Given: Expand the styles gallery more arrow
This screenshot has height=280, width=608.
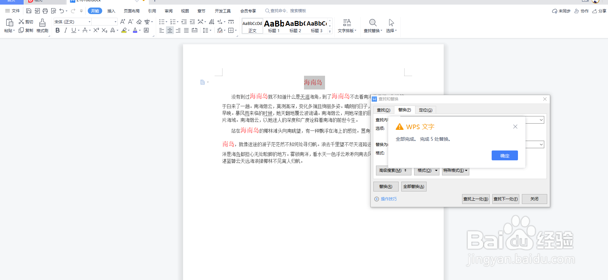Looking at the screenshot, I should pos(330,31).
